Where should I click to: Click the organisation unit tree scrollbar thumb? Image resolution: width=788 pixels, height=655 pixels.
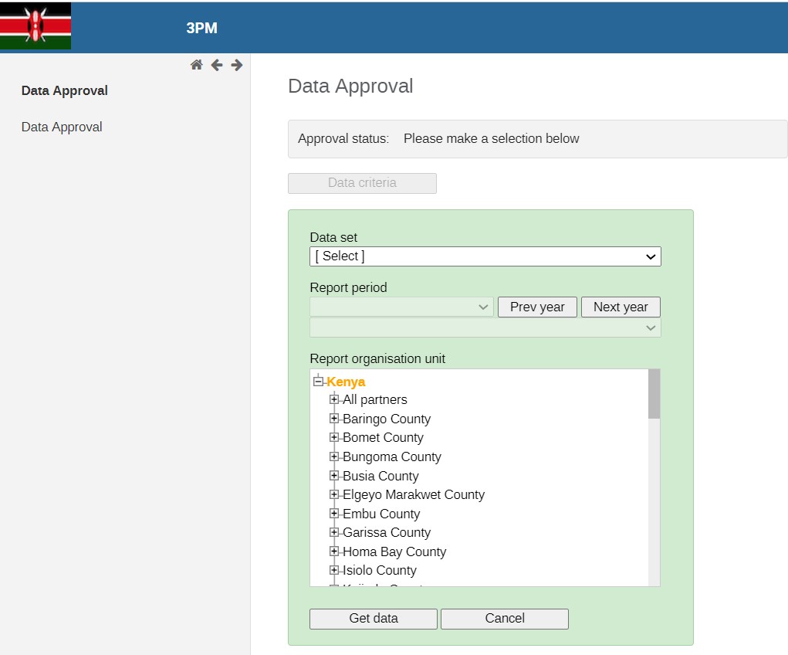point(654,394)
